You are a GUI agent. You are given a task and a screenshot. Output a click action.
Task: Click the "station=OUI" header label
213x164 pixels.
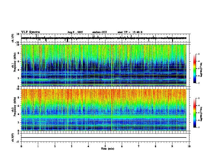click(100, 32)
